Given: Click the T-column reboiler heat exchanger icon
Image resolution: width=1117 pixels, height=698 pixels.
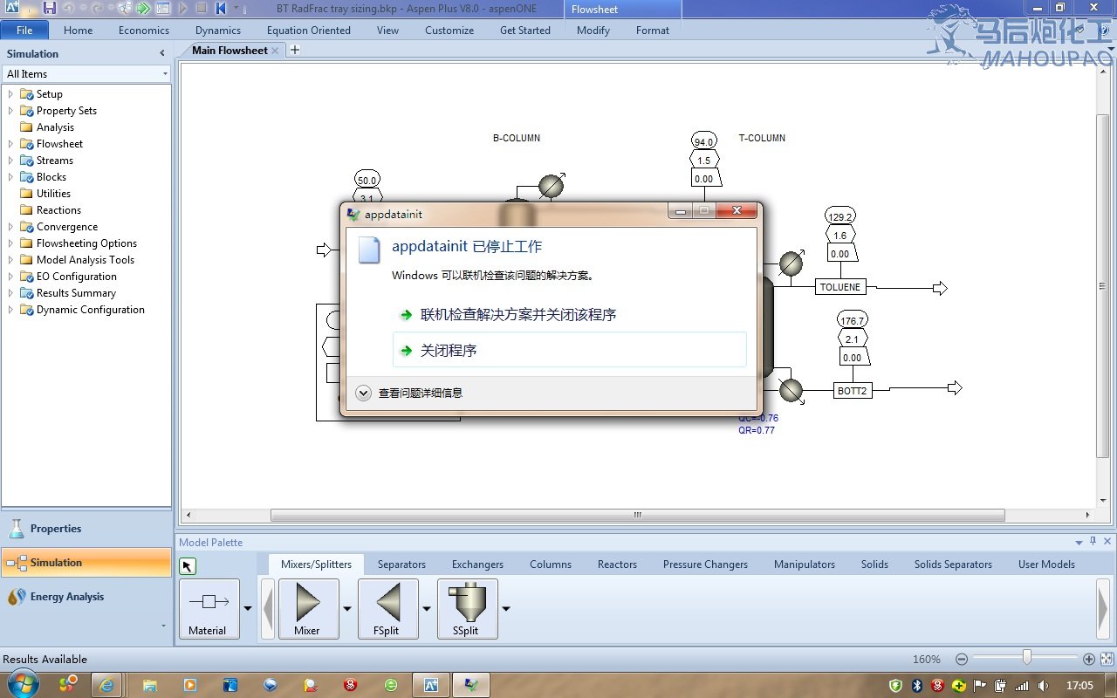Looking at the screenshot, I should 791,390.
